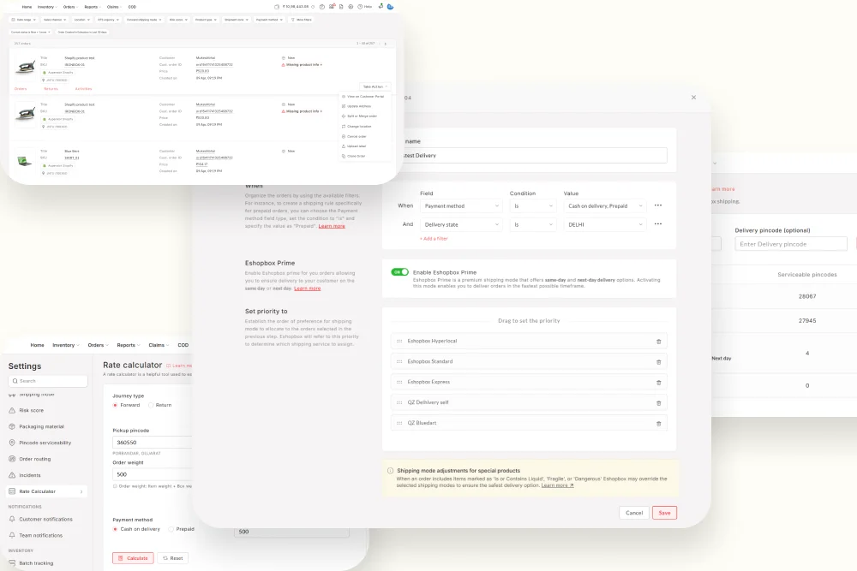
Task: Open Activities tab on first order card
Action: pos(83,88)
